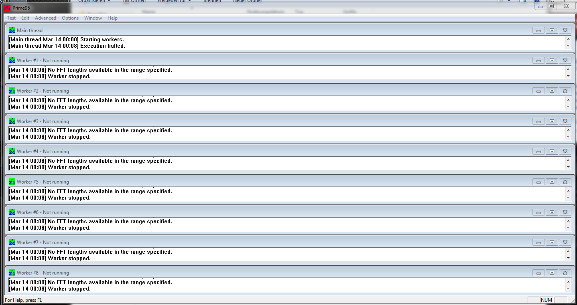Maximize the Worker #7 child window
The height and width of the screenshot is (305, 577).
tap(552, 242)
